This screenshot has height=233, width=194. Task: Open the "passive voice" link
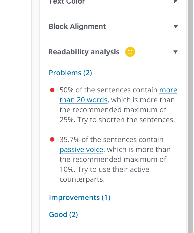(81, 149)
